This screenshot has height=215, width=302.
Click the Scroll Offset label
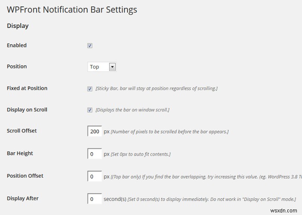pos(22,131)
